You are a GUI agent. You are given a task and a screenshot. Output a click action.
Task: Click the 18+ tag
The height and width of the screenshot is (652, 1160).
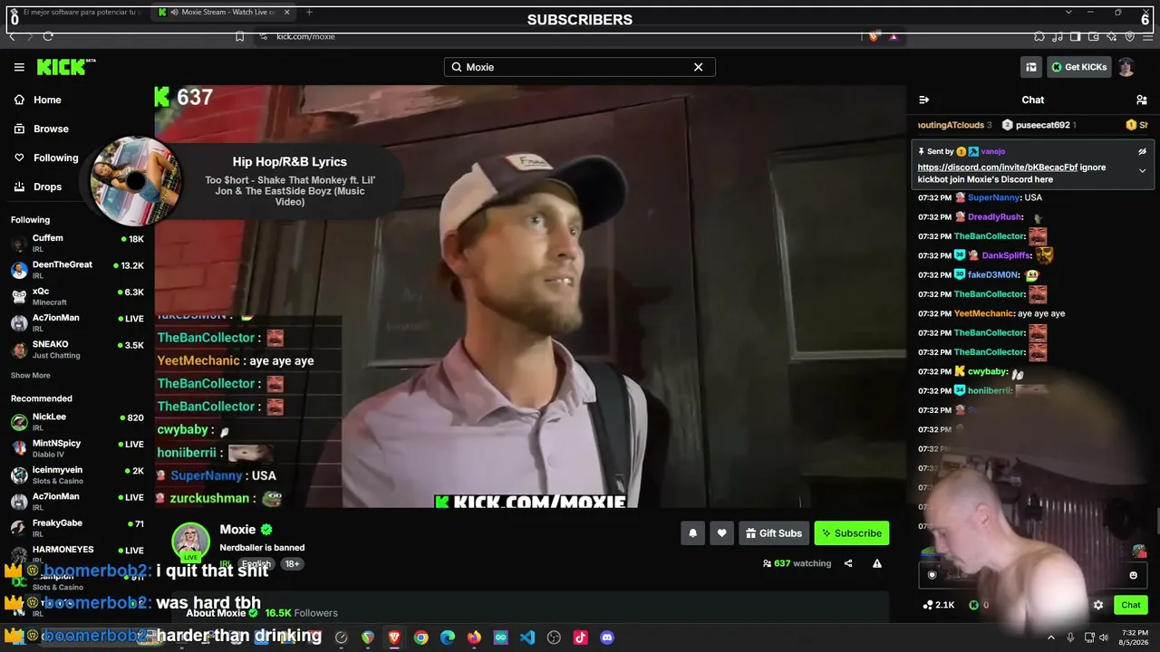(x=292, y=564)
